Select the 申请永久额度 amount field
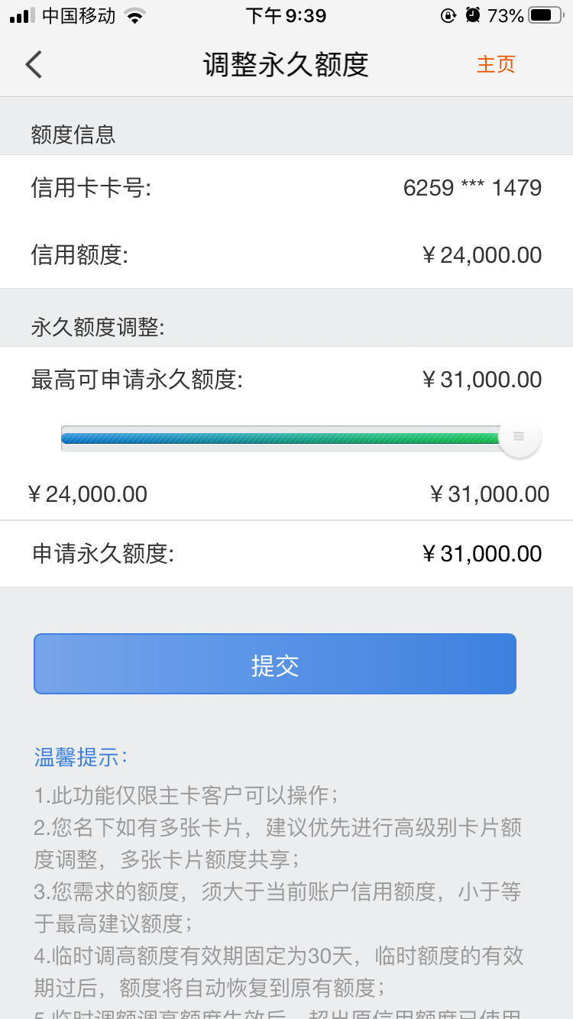The width and height of the screenshot is (573, 1019). (x=286, y=554)
